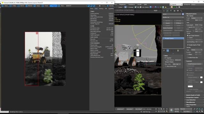The height and width of the screenshot is (114, 204).
Task: Click the Max button icon in frame buffer toolbar
Action: (x=11, y=6)
